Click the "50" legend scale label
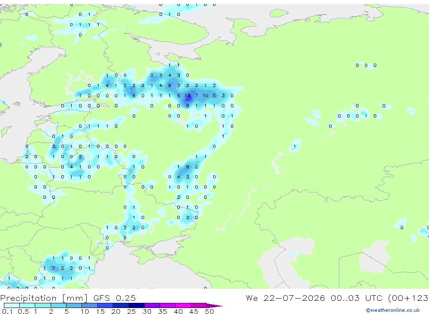 tap(209, 311)
